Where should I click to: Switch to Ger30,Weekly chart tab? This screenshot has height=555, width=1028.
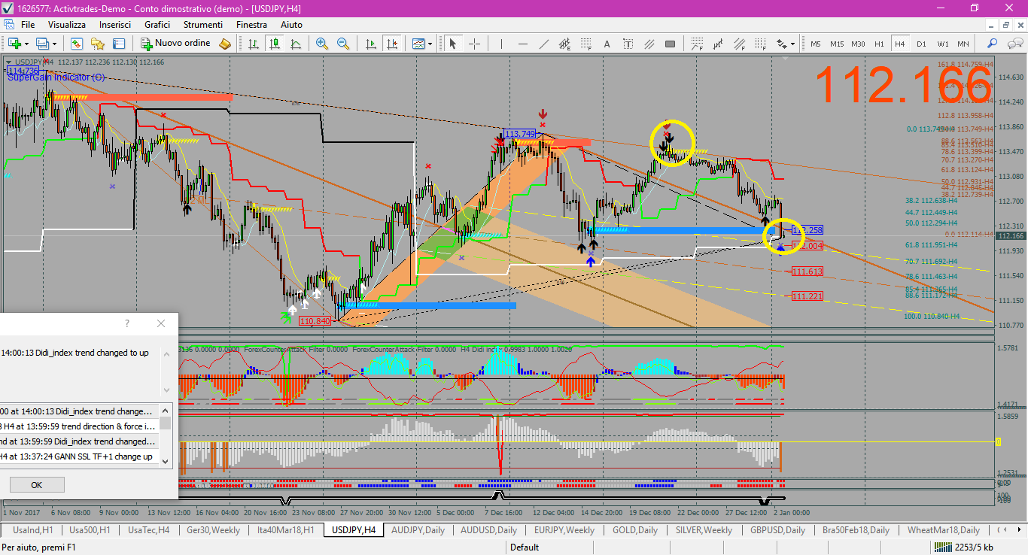point(213,530)
